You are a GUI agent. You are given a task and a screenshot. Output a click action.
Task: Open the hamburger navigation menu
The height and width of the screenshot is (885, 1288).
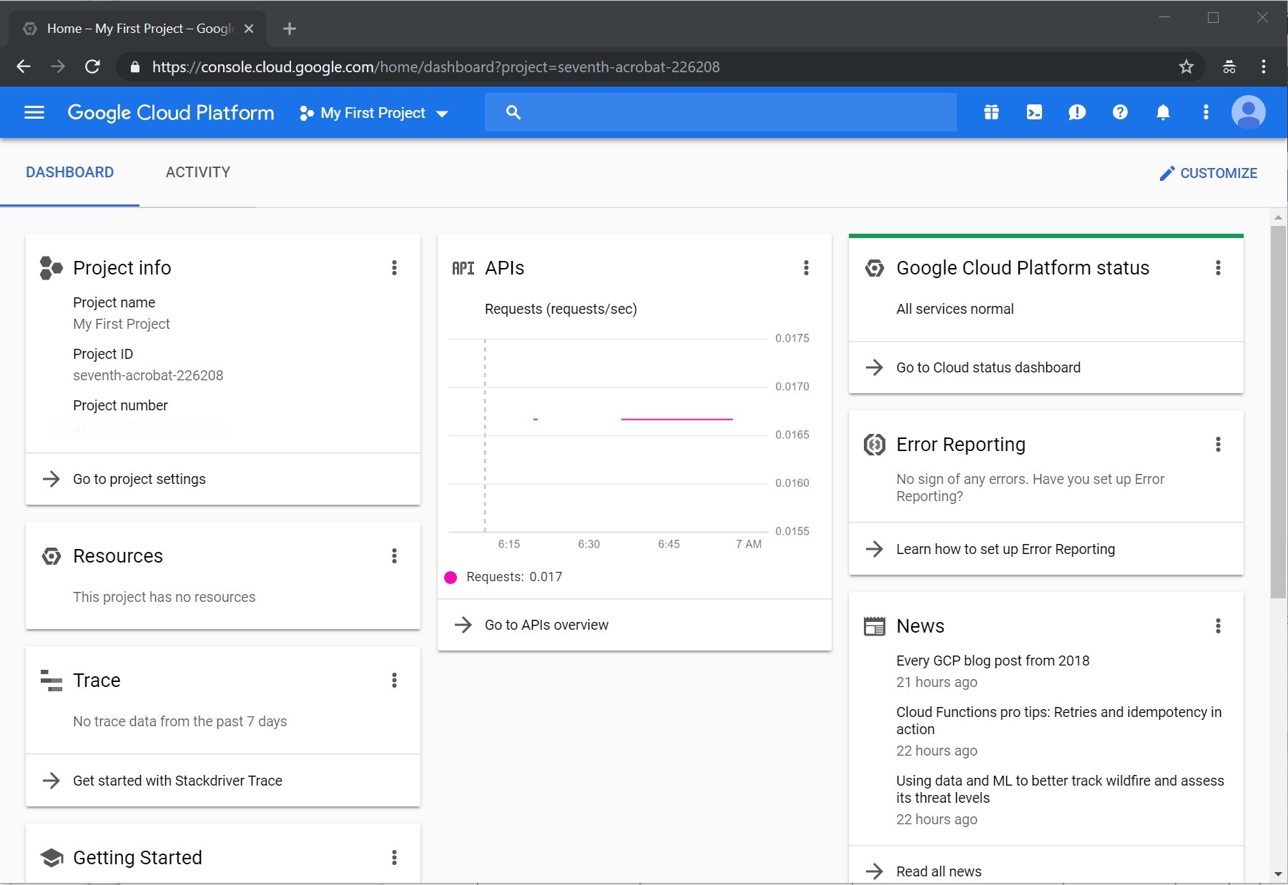[x=34, y=113]
